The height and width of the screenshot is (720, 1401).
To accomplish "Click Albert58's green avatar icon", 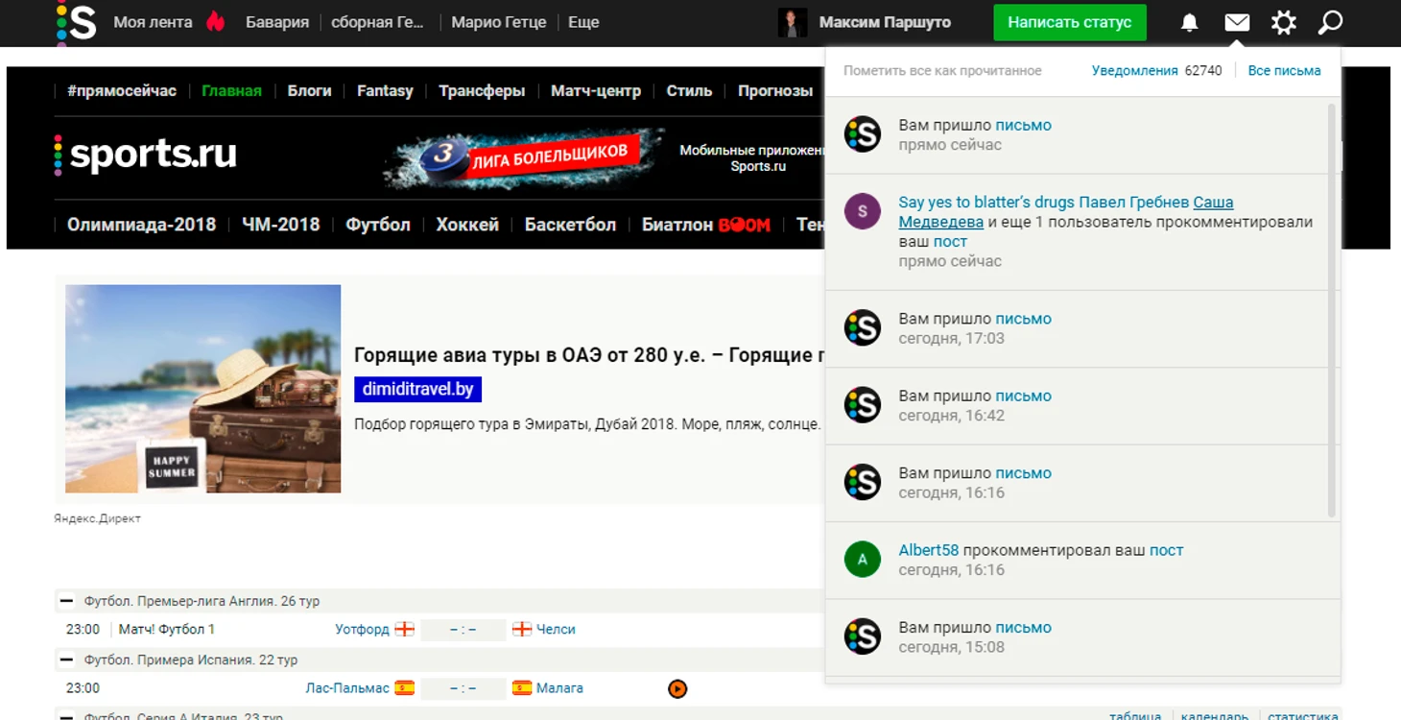I will click(862, 560).
